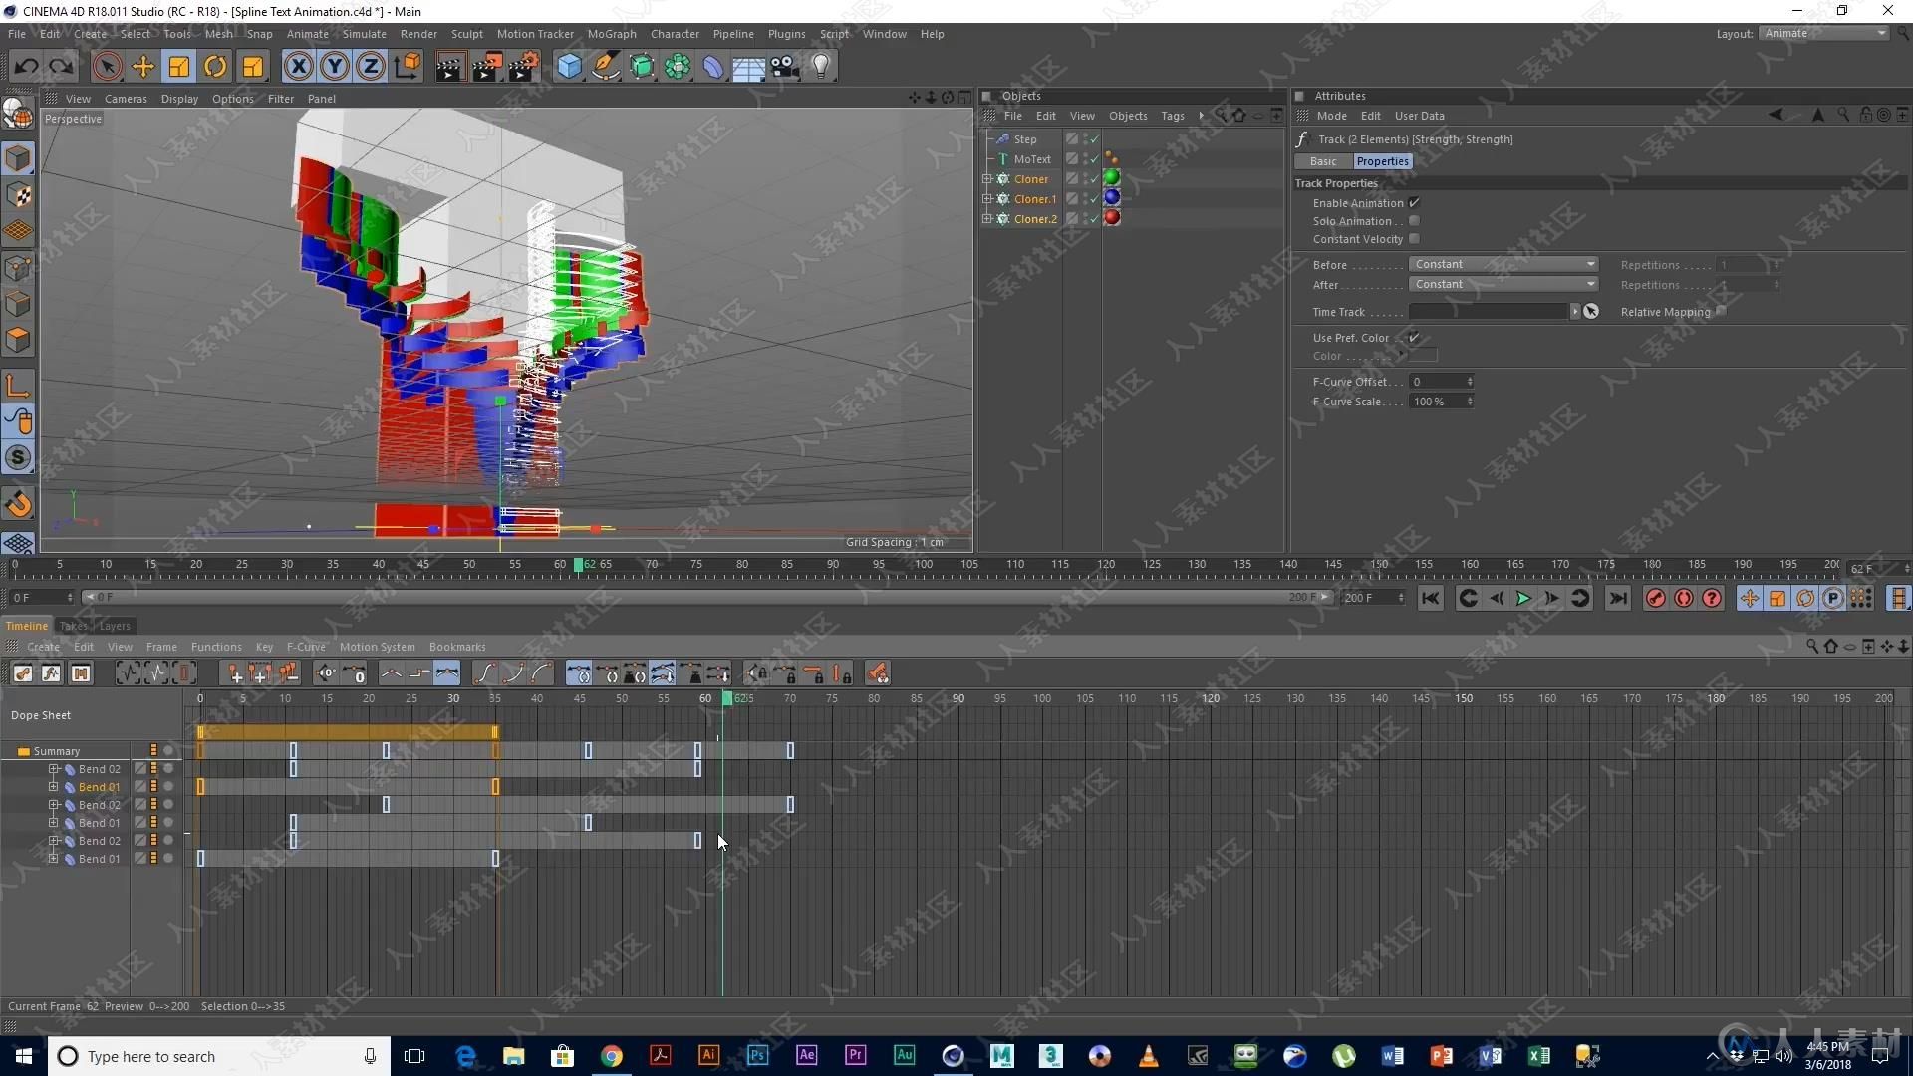Click the Redo arrow icon

point(62,67)
